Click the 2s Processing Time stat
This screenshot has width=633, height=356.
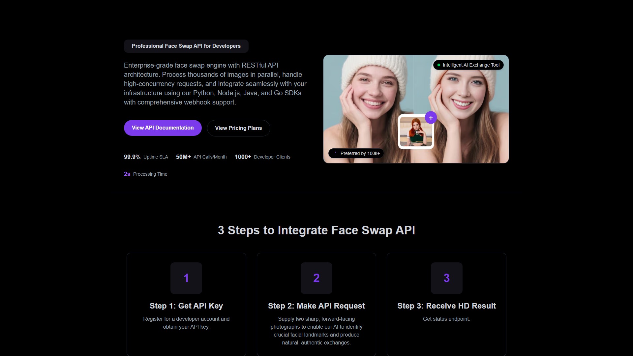click(x=145, y=174)
